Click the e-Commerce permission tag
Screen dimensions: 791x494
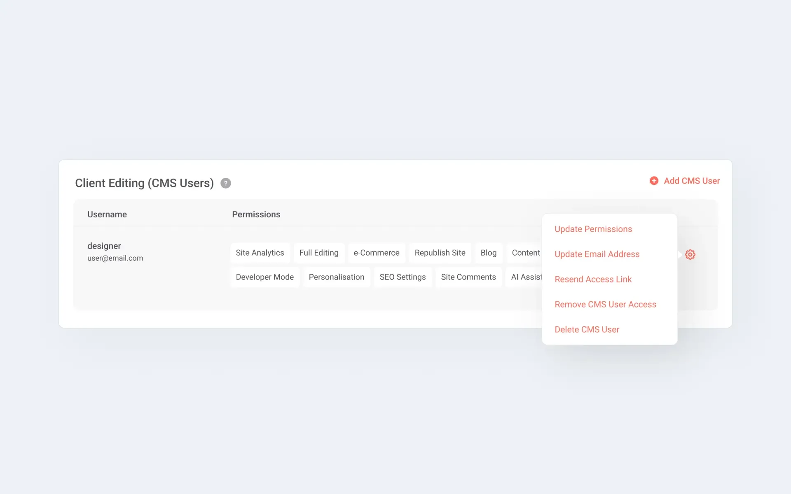pos(376,253)
